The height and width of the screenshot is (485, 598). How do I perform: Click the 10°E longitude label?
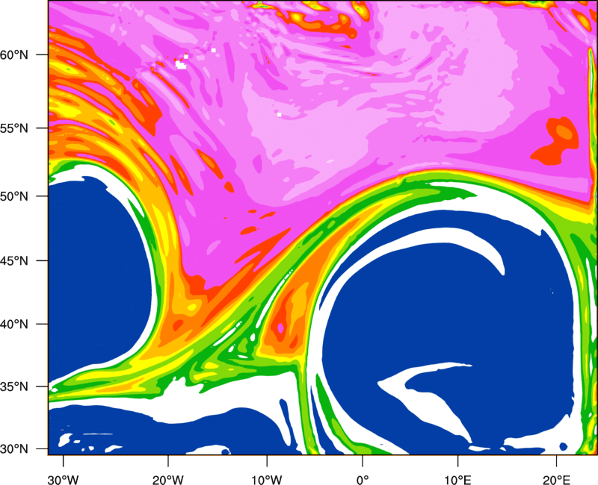click(457, 480)
